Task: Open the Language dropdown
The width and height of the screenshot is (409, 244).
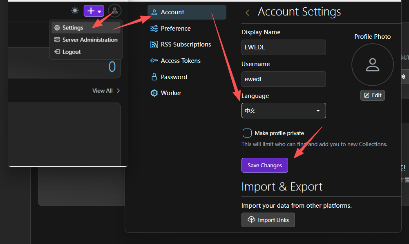Action: coord(284,111)
